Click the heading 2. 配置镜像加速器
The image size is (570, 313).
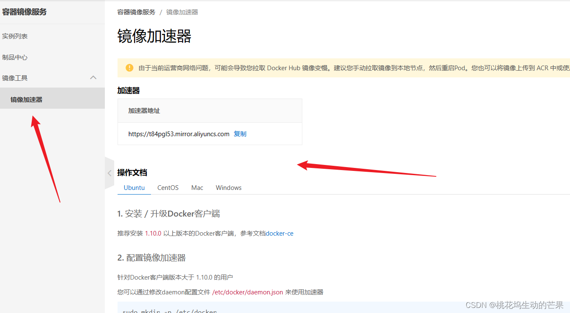[x=151, y=258]
